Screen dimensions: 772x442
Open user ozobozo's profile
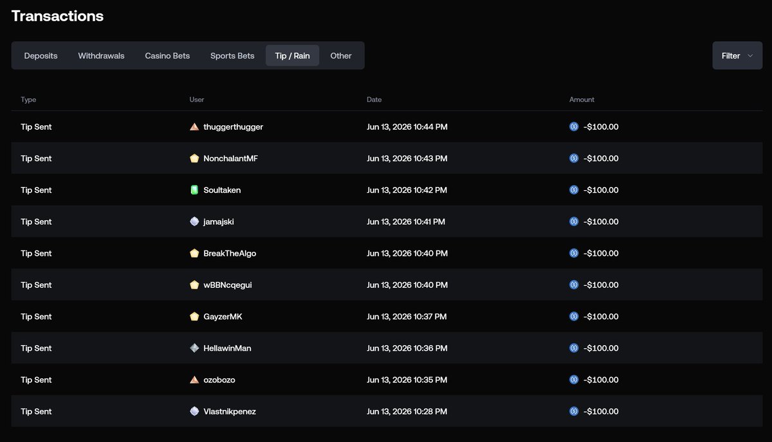(x=219, y=380)
